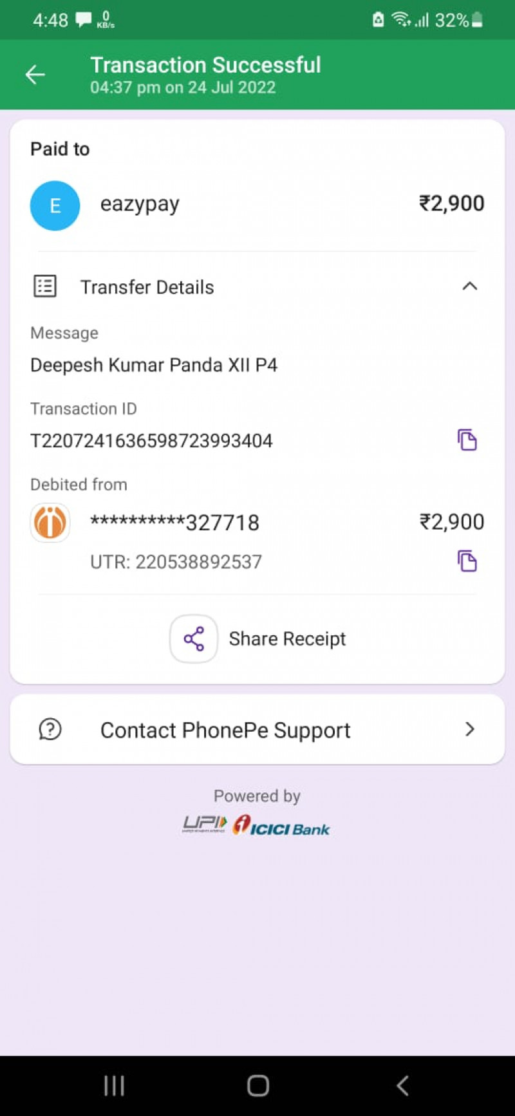The width and height of the screenshot is (515, 1116).
Task: Open Android recent apps
Action: [114, 1086]
